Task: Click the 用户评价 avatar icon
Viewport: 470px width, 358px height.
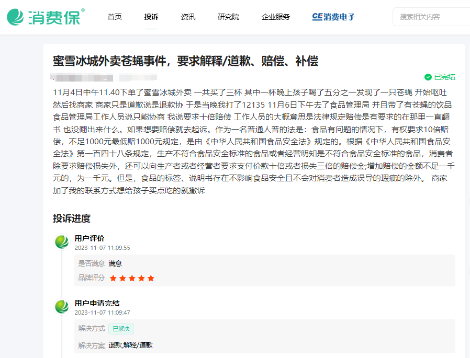Action: point(62,241)
